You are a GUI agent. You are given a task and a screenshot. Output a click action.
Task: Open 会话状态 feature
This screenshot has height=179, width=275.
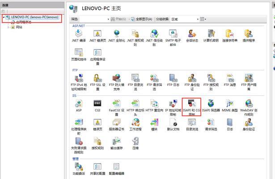coord(192,36)
